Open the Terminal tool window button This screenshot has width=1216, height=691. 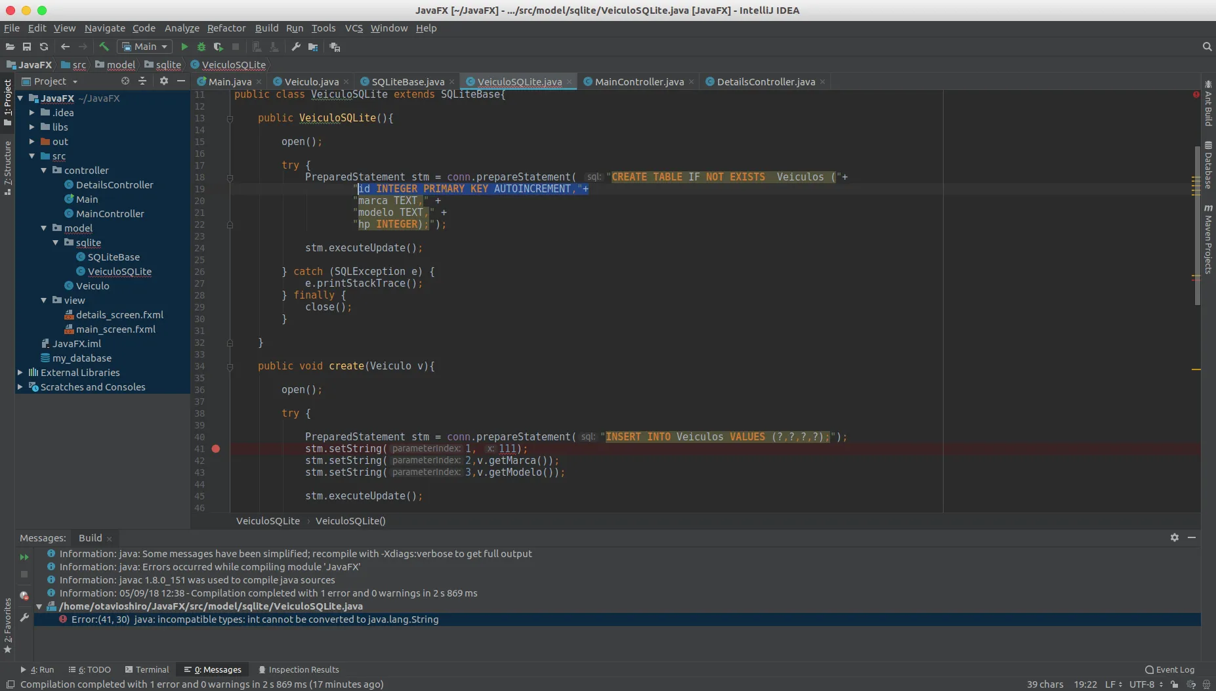147,669
